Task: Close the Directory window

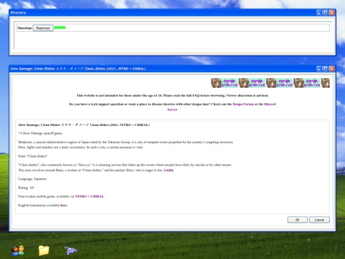Action: (332, 13)
